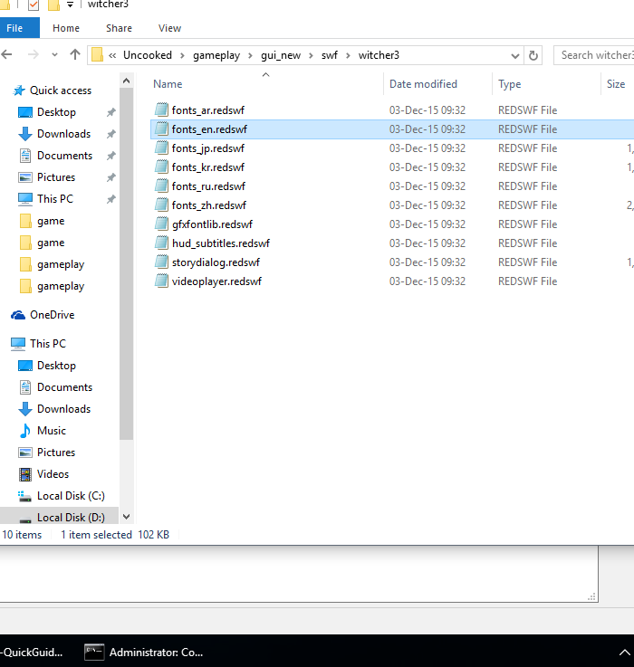This screenshot has height=667, width=634.
Task: Go back with the Back arrow
Action: click(7, 55)
